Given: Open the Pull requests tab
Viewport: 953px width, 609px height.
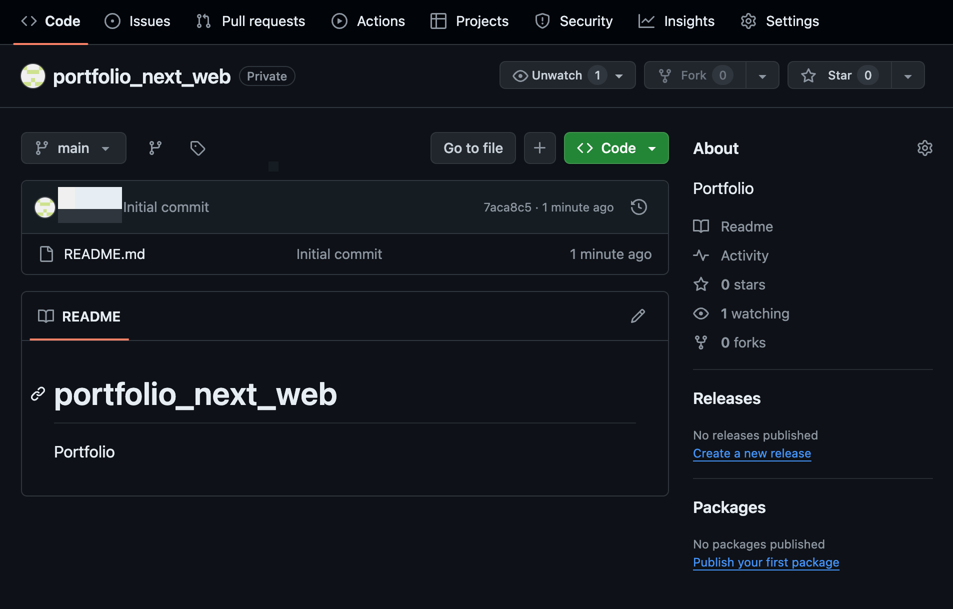Looking at the screenshot, I should pyautogui.click(x=250, y=21).
